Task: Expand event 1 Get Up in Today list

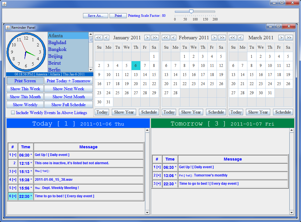Action: 13,155
